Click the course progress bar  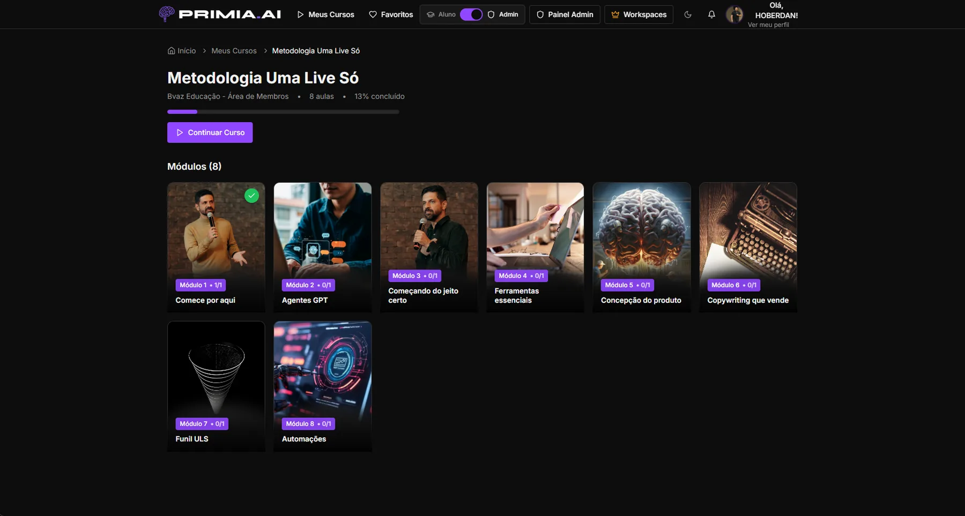(x=283, y=111)
